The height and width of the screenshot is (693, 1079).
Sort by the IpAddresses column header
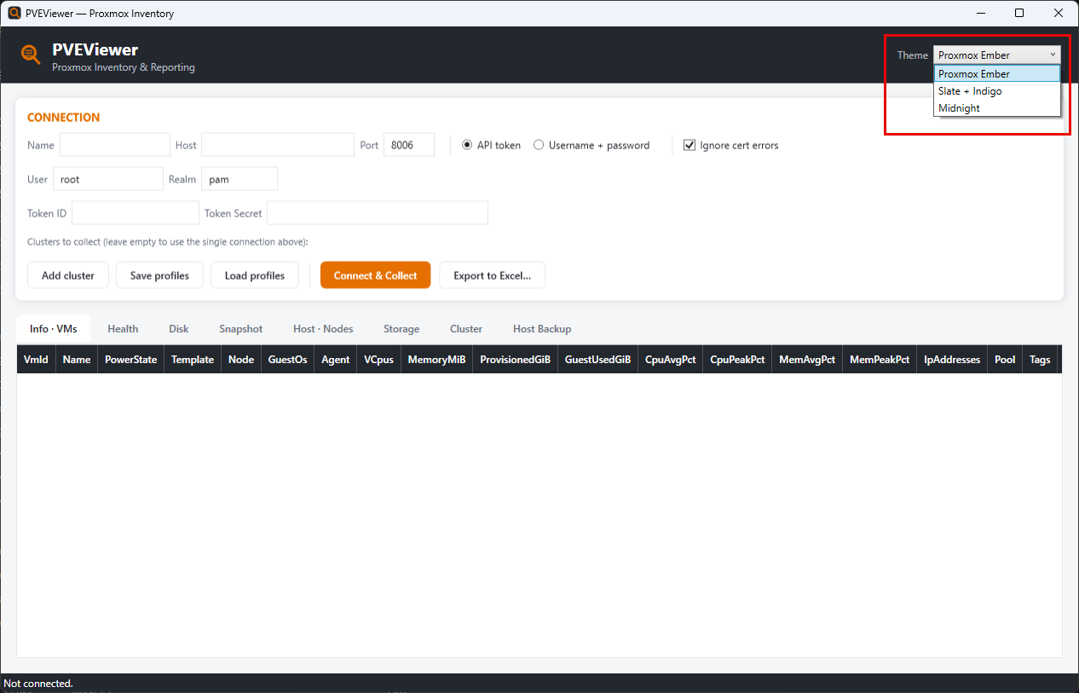tap(953, 360)
